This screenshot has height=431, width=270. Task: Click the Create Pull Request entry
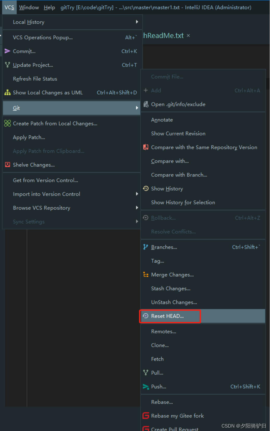click(203, 427)
